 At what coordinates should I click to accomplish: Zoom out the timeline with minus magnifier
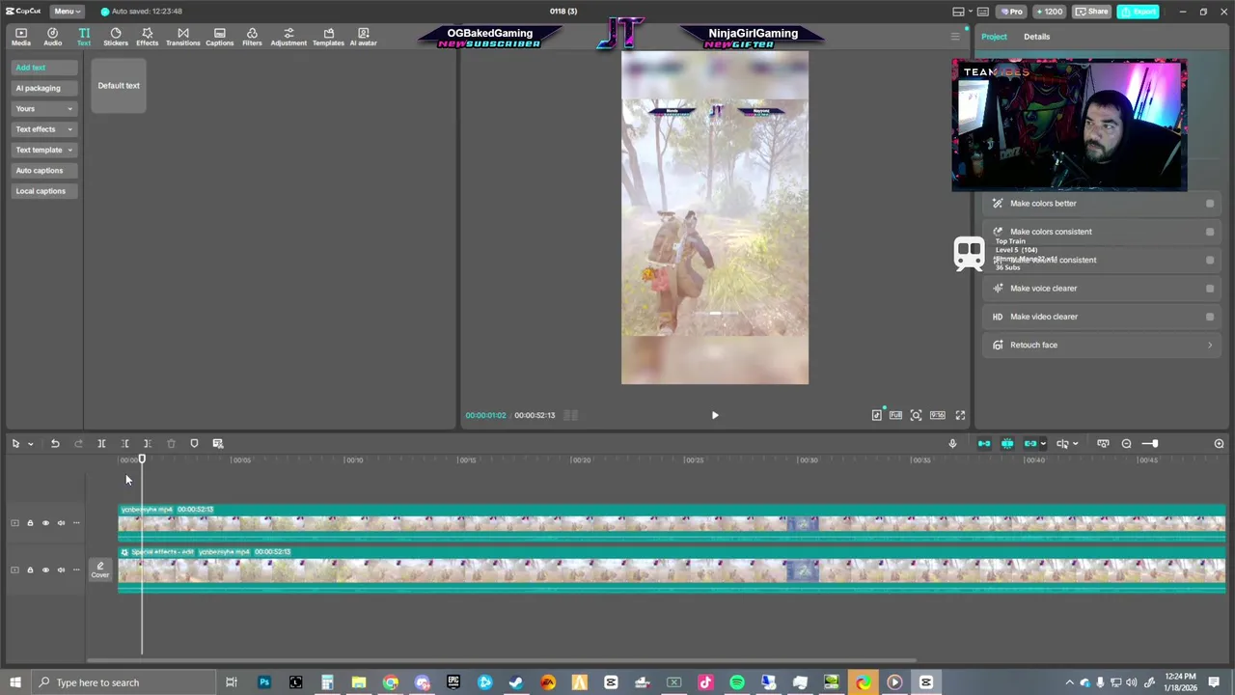[1126, 443]
